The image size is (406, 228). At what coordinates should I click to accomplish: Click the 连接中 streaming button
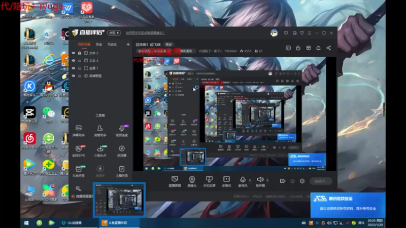point(321,181)
